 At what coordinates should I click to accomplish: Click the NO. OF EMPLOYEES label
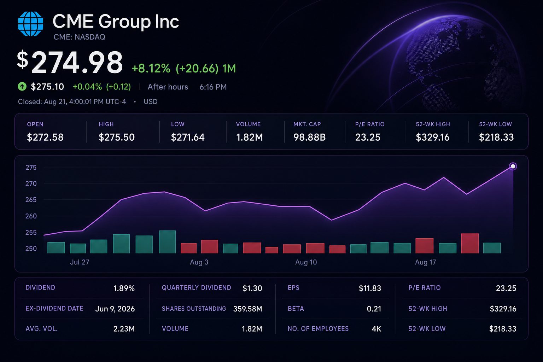(318, 329)
